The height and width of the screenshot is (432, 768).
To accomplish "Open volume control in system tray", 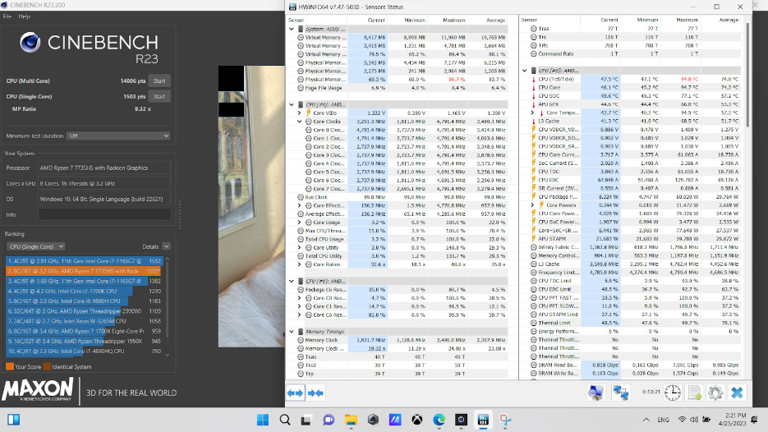I will (x=694, y=420).
